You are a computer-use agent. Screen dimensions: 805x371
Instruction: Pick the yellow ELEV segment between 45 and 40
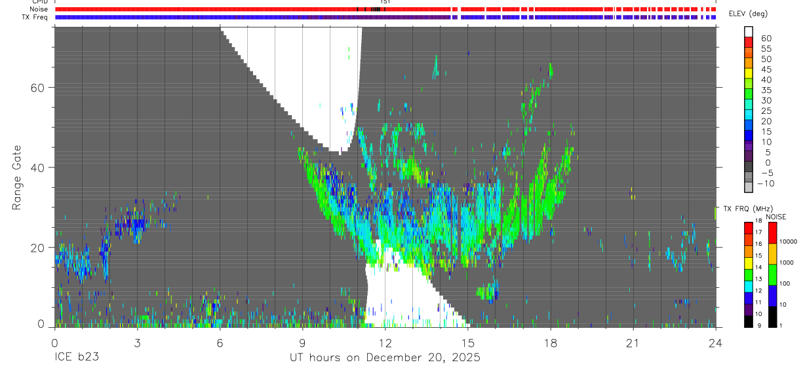pyautogui.click(x=749, y=74)
